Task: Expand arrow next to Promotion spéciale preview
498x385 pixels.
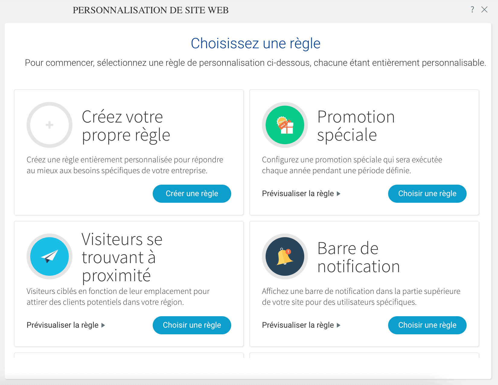Action: click(x=339, y=194)
